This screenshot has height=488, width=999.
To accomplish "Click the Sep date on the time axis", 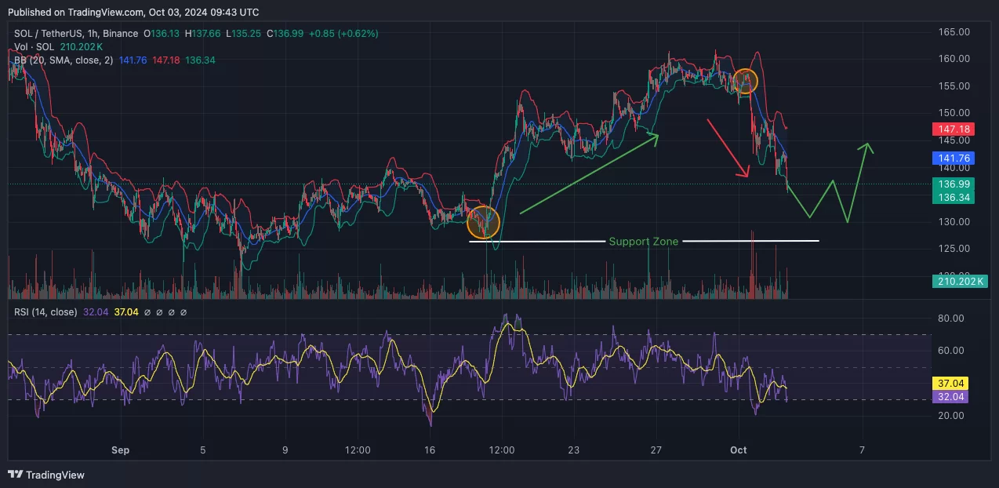I will 120,450.
